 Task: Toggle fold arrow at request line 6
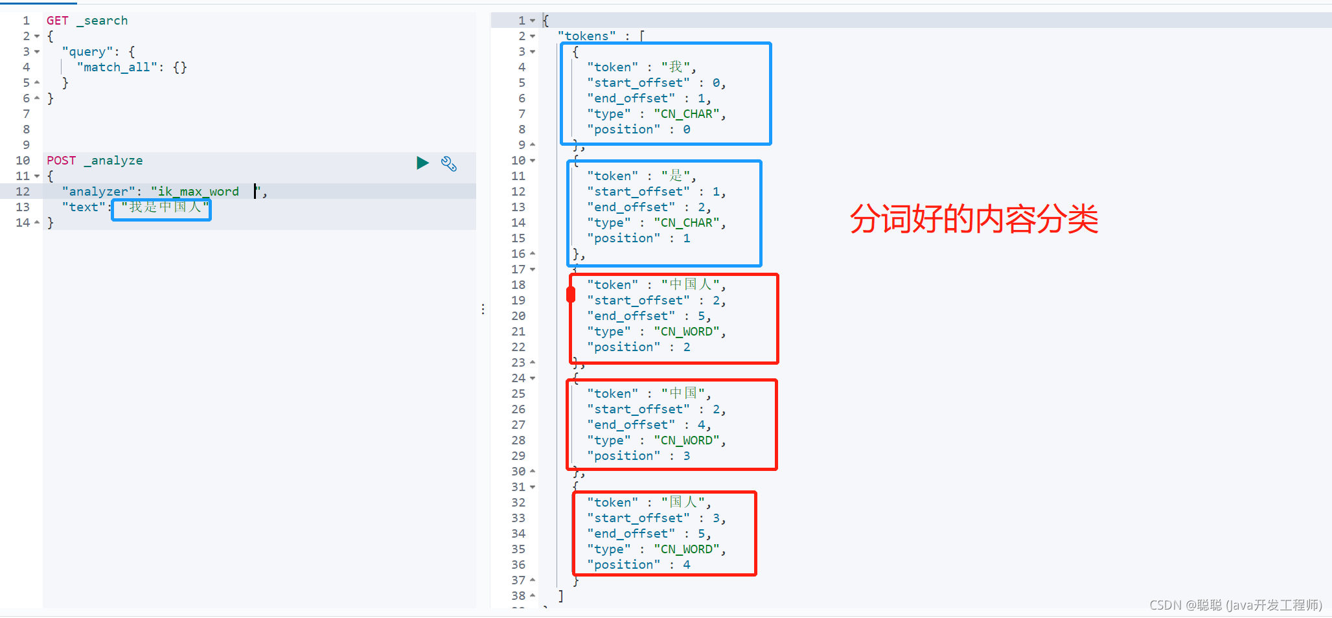click(37, 98)
